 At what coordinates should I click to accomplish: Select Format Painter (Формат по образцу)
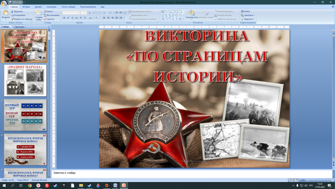(x=21, y=19)
